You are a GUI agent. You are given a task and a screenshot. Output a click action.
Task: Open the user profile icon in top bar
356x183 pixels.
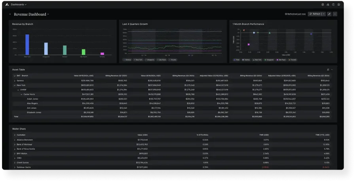pyautogui.click(x=339, y=4)
